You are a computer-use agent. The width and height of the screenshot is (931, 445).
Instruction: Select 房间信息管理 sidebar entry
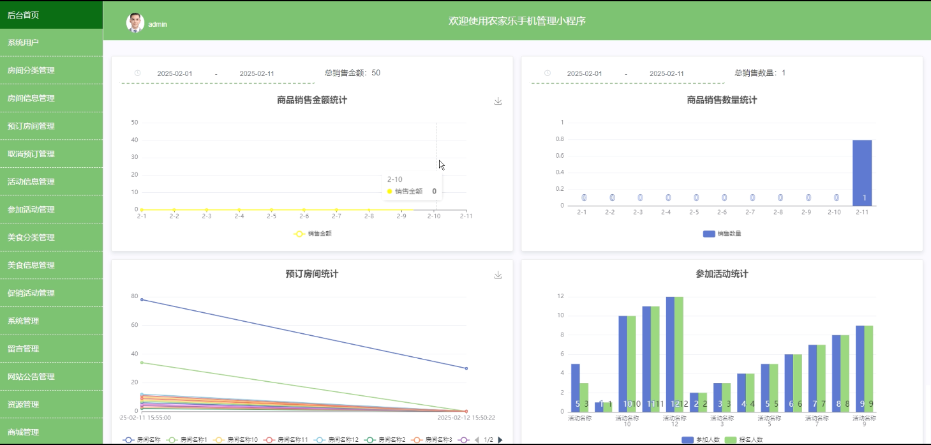point(51,98)
